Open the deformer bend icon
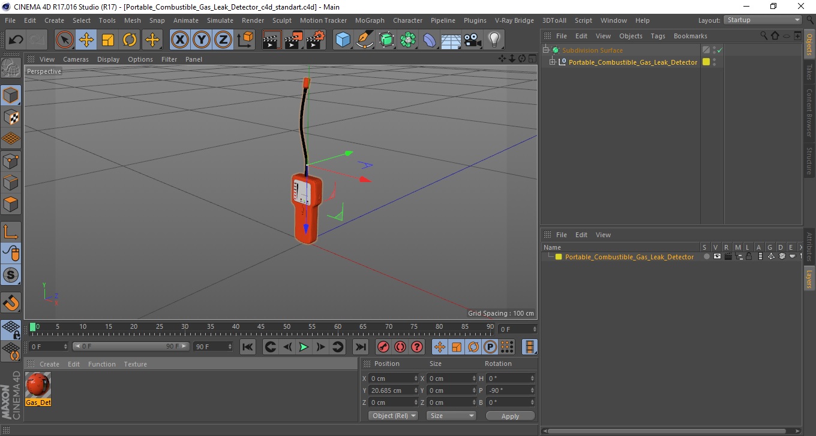This screenshot has height=436, width=816. pyautogui.click(x=430, y=40)
